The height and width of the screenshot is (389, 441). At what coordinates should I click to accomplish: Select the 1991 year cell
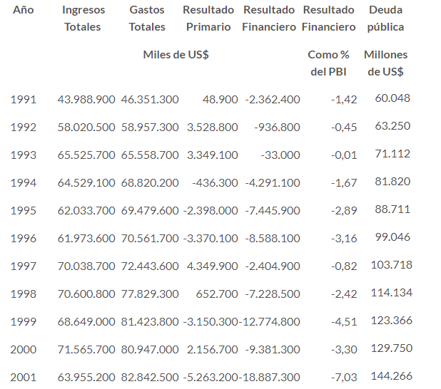click(x=24, y=99)
